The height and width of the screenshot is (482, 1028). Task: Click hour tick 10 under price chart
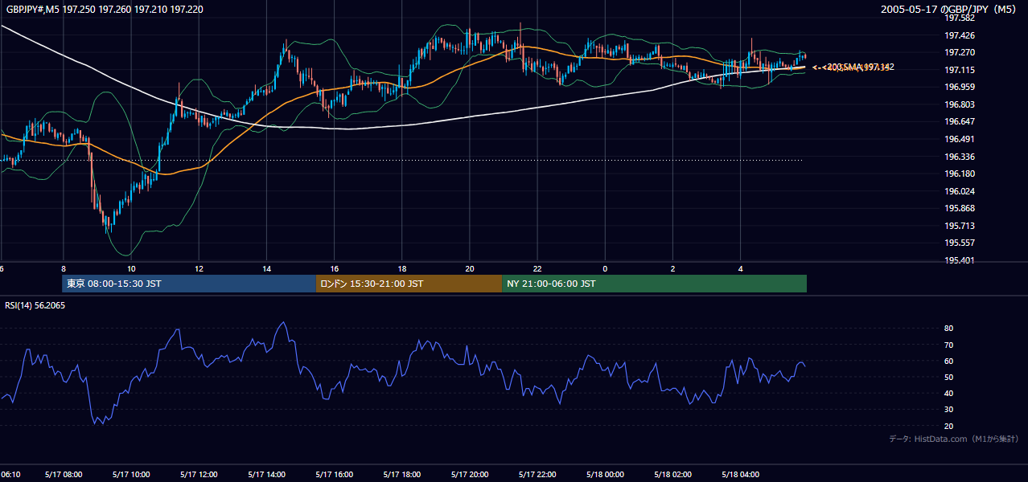click(130, 268)
